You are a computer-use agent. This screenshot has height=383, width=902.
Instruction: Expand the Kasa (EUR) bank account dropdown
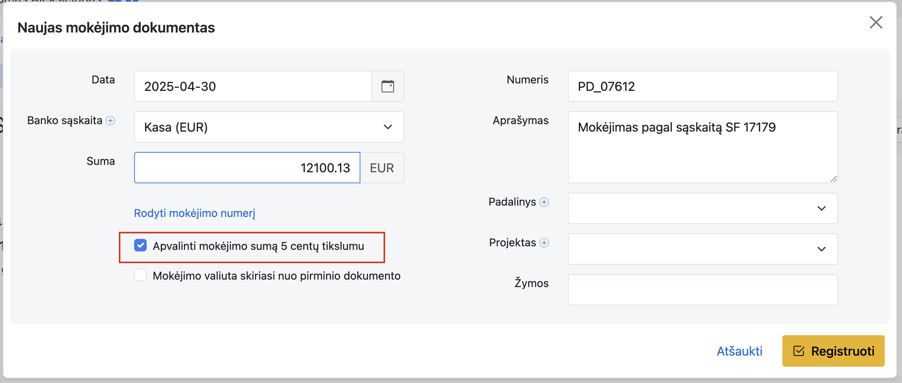(x=269, y=127)
